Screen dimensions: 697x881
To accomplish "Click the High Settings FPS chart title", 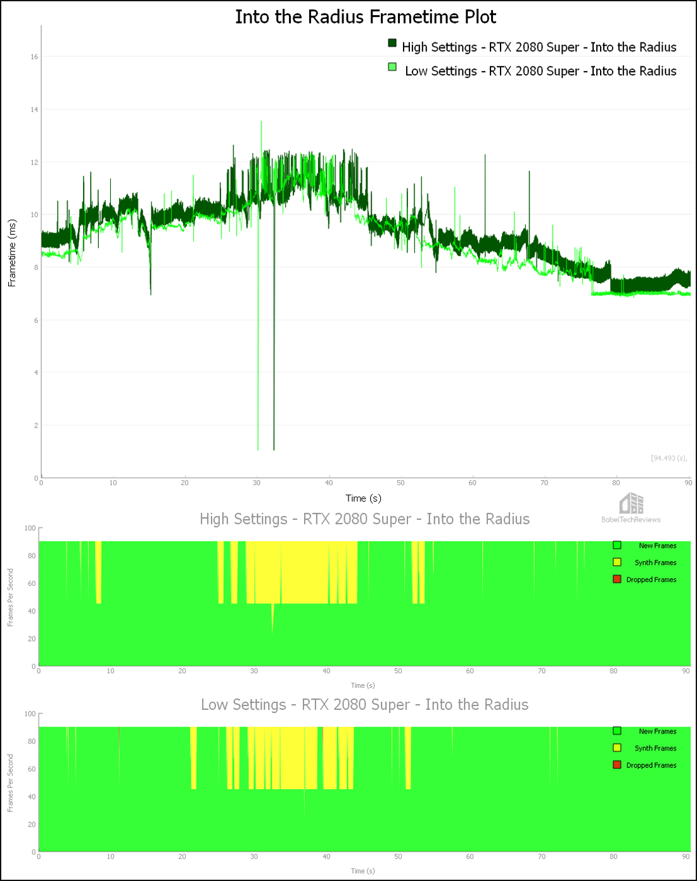I will point(364,519).
